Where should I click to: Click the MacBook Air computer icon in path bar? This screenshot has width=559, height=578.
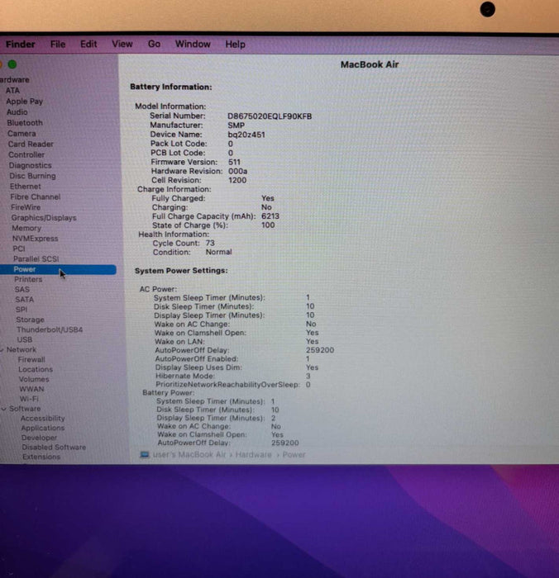click(x=145, y=454)
